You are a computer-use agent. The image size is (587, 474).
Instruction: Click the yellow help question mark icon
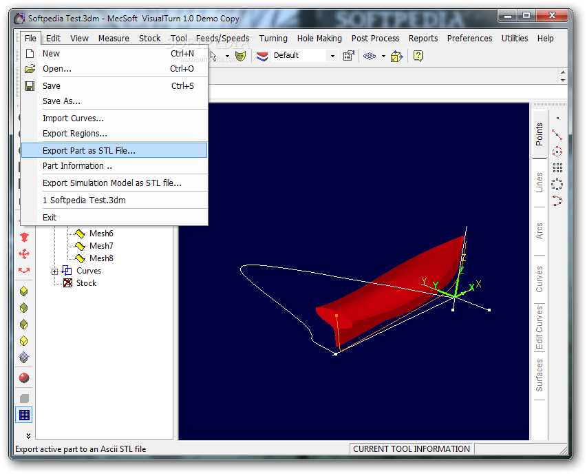pyautogui.click(x=418, y=56)
